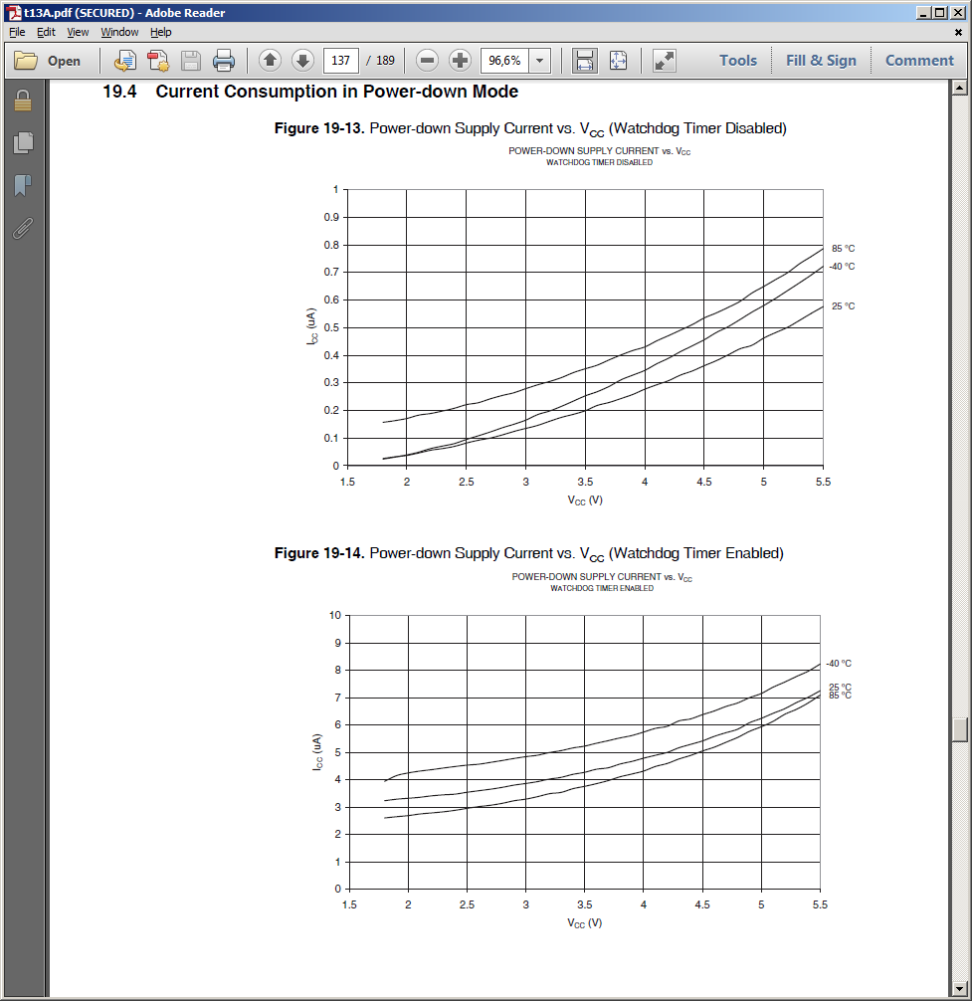Image resolution: width=972 pixels, height=1001 pixels.
Task: Open the Page Thumbnails panel icon
Action: pos(23,142)
